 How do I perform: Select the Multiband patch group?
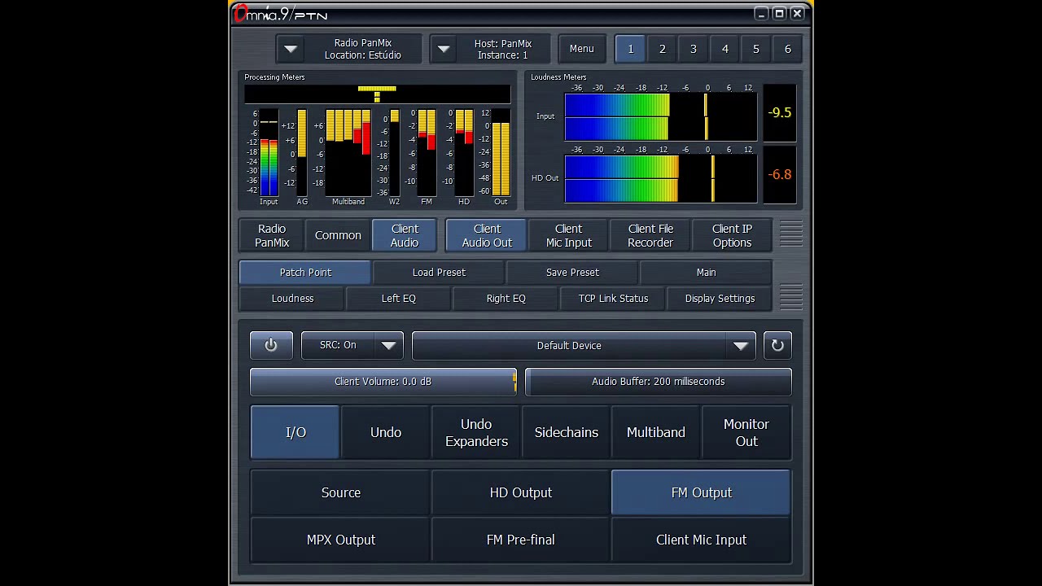pyautogui.click(x=656, y=432)
